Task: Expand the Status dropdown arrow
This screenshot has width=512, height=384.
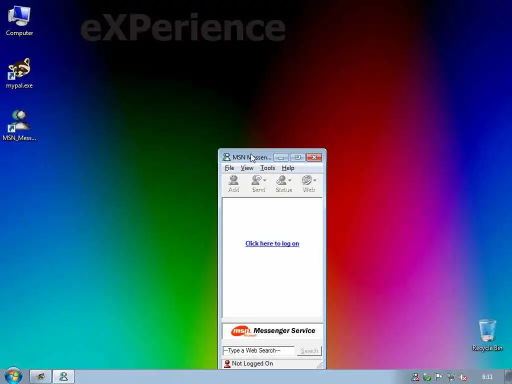Action: (289, 180)
